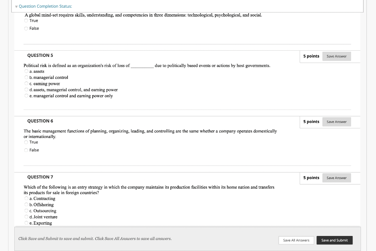Choose e. Exporting for Question 7
The height and width of the screenshot is (251, 376).
click(x=26, y=223)
